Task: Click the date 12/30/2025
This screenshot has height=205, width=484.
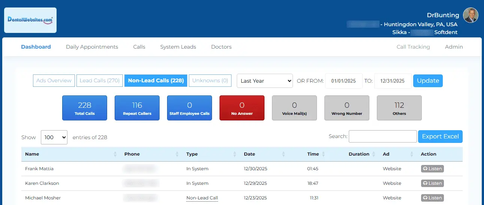Action: (255, 169)
